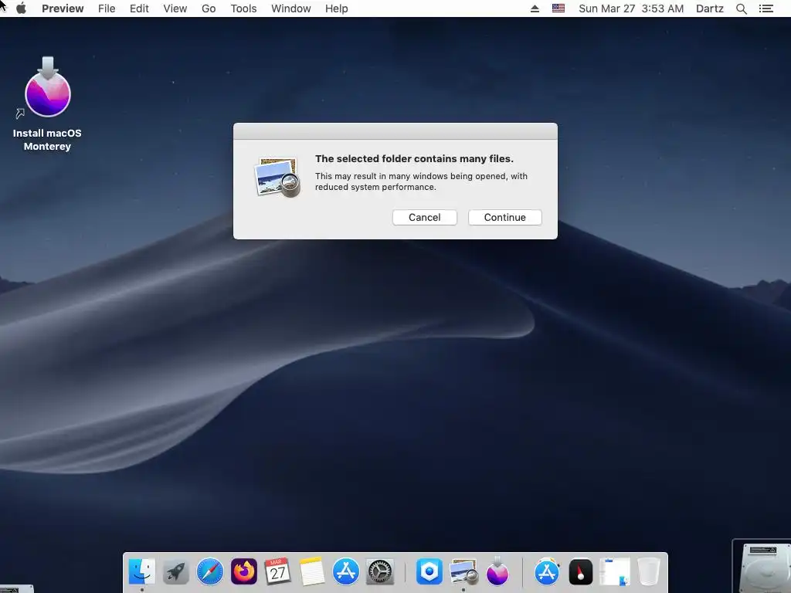Click Install macOS Monterey icon in Dock

coord(497,571)
